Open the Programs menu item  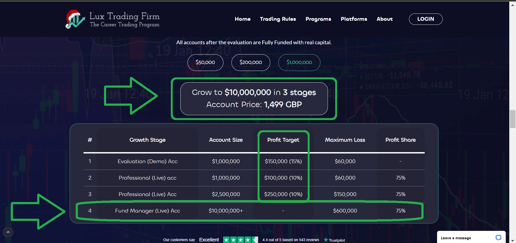tap(318, 19)
